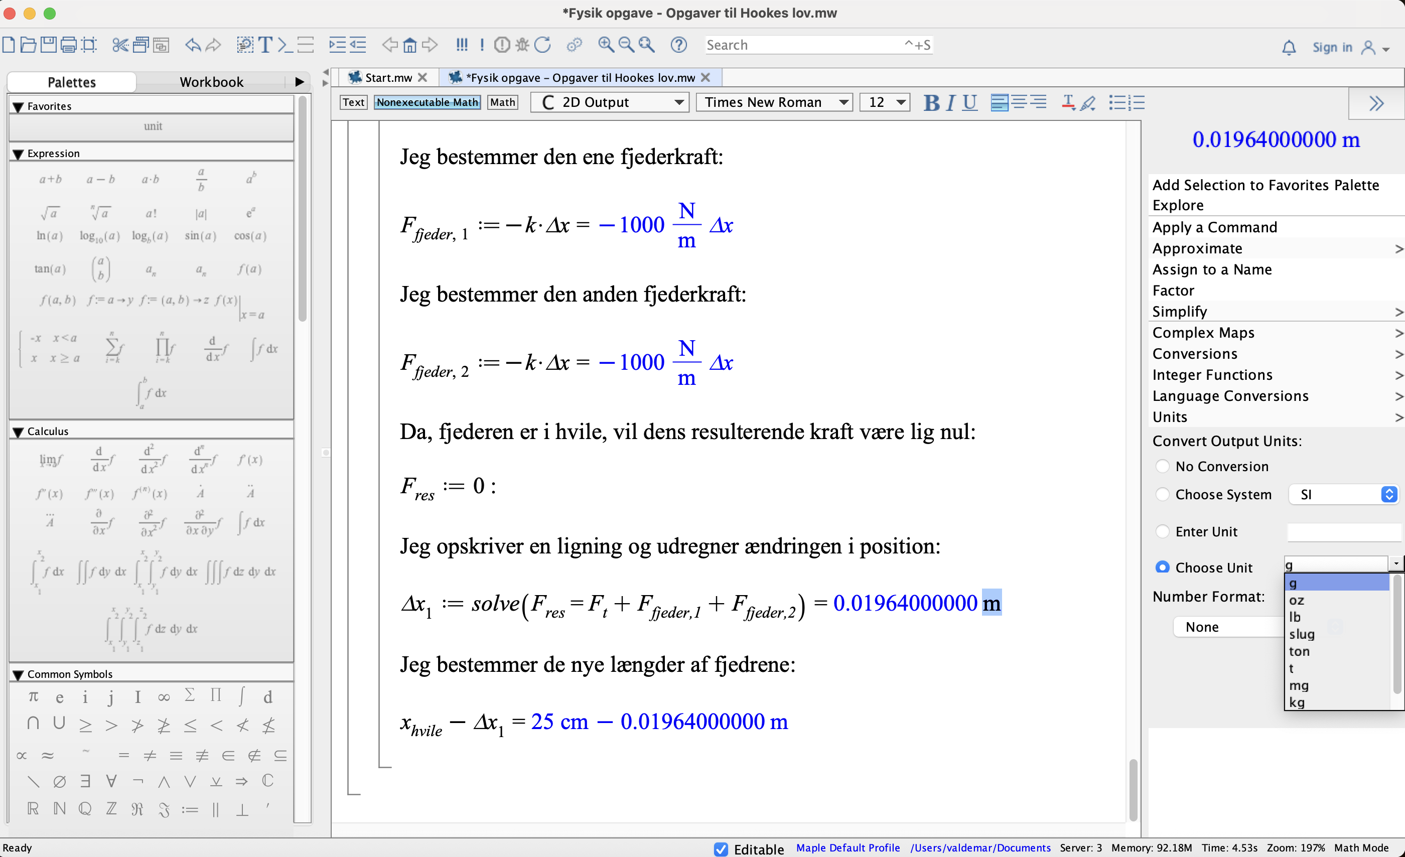
Task: Collapse the Calculus palette section
Action: 18,432
